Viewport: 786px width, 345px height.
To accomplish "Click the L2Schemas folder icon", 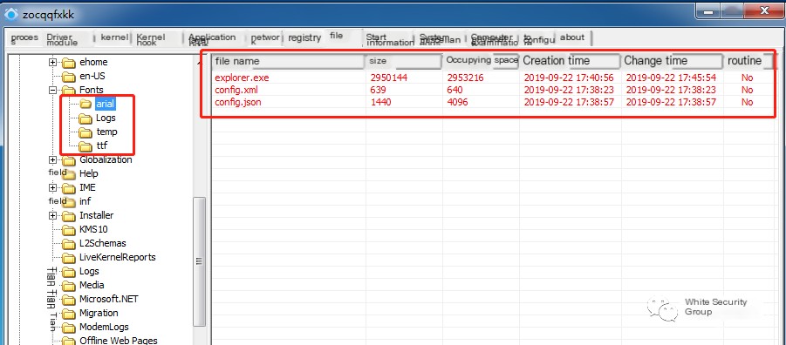I will (68, 244).
